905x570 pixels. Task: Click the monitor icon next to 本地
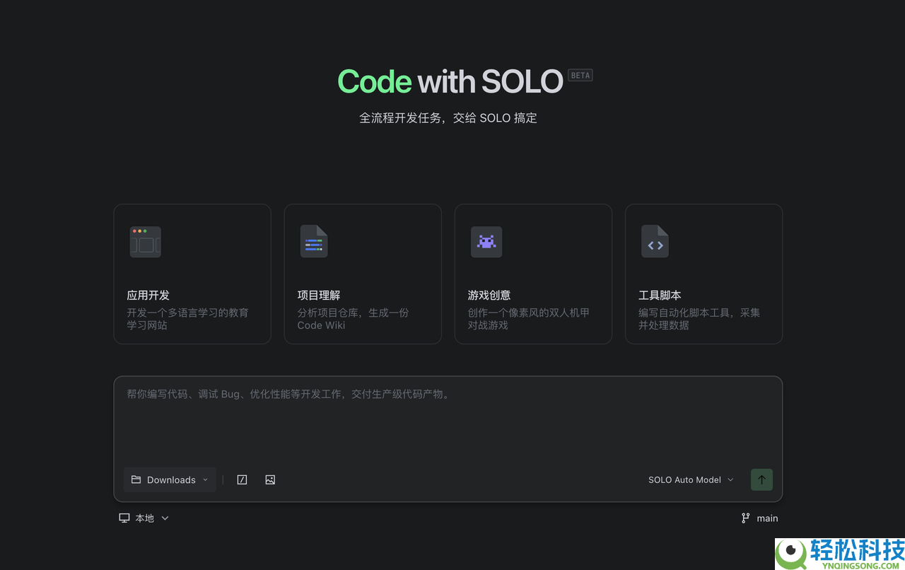124,518
